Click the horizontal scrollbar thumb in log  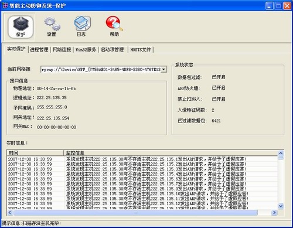click(x=135, y=212)
